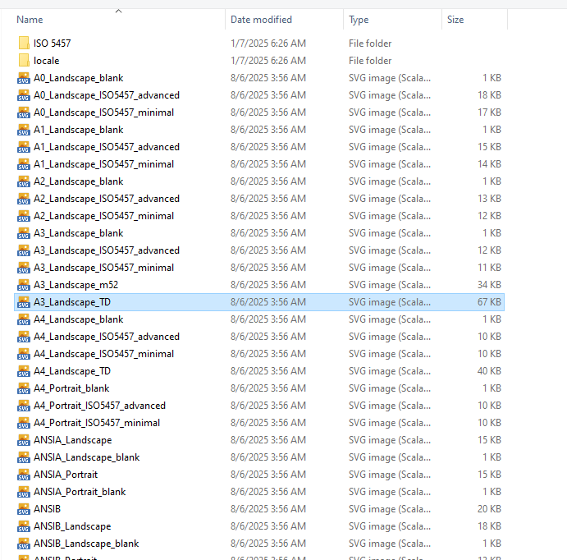Image resolution: width=567 pixels, height=560 pixels.
Task: Select SVG icon of A4_Landscape_blank
Action: pos(24,319)
